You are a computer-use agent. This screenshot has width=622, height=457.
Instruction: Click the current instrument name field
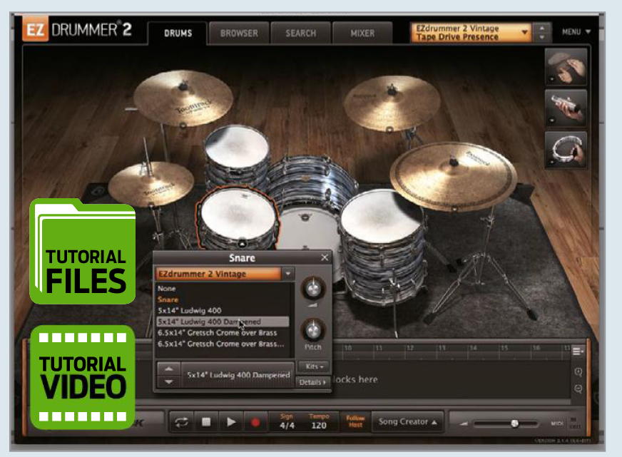tap(238, 374)
